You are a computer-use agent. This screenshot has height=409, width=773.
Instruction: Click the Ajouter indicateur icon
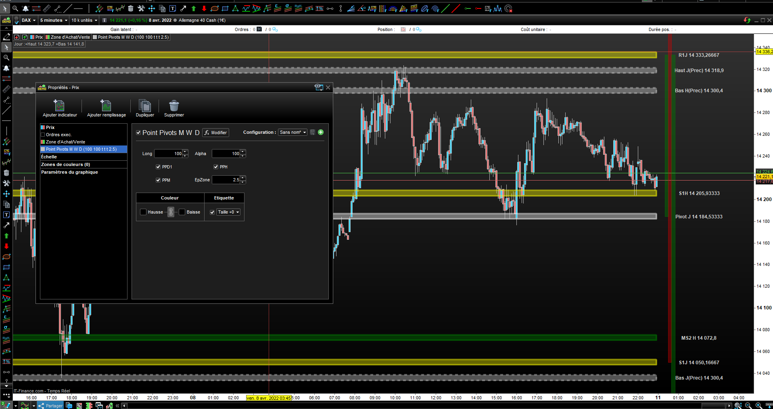[x=59, y=106]
